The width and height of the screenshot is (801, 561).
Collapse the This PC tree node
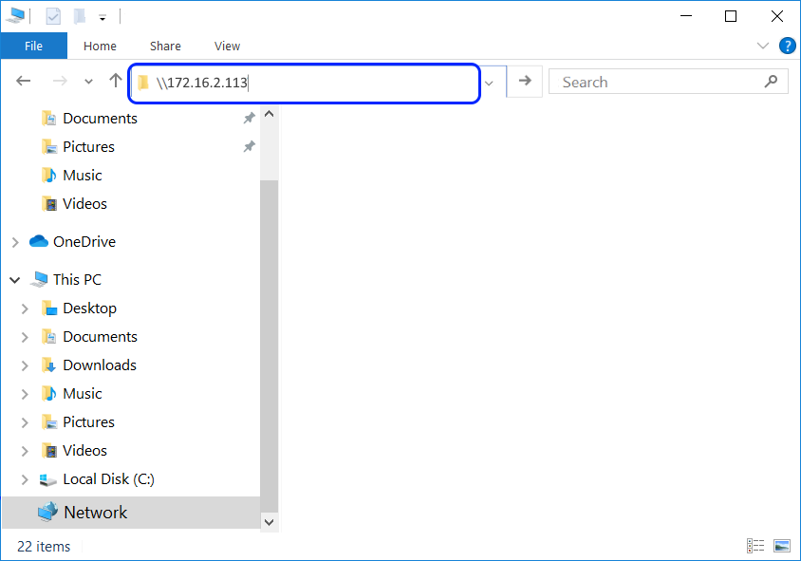pyautogui.click(x=15, y=280)
